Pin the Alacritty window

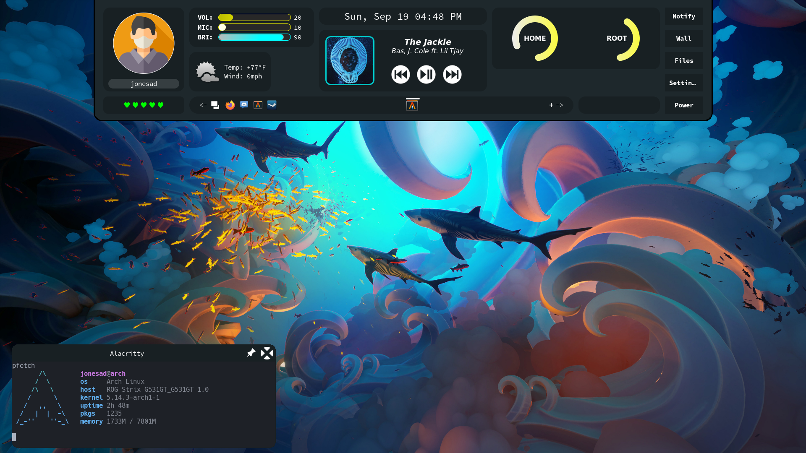[251, 353]
